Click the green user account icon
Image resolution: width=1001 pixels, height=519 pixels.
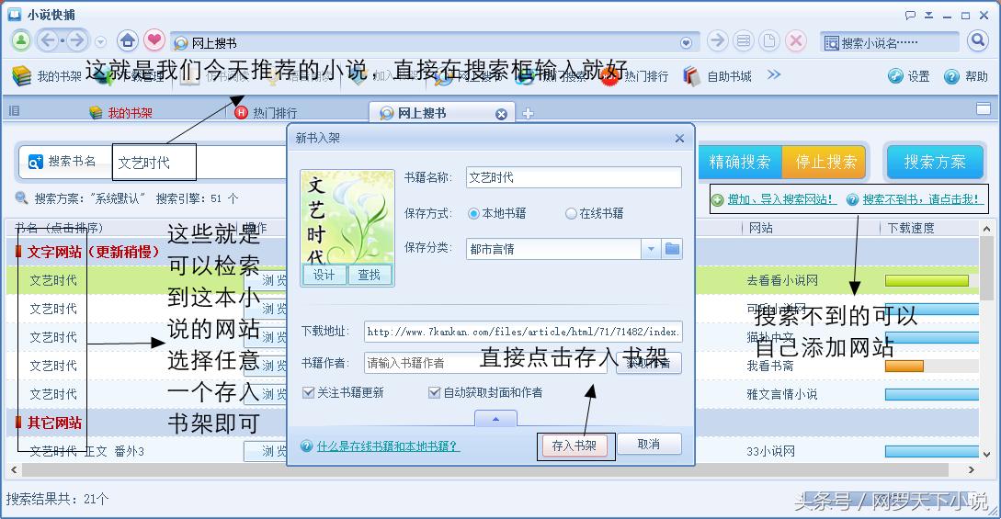pos(21,41)
